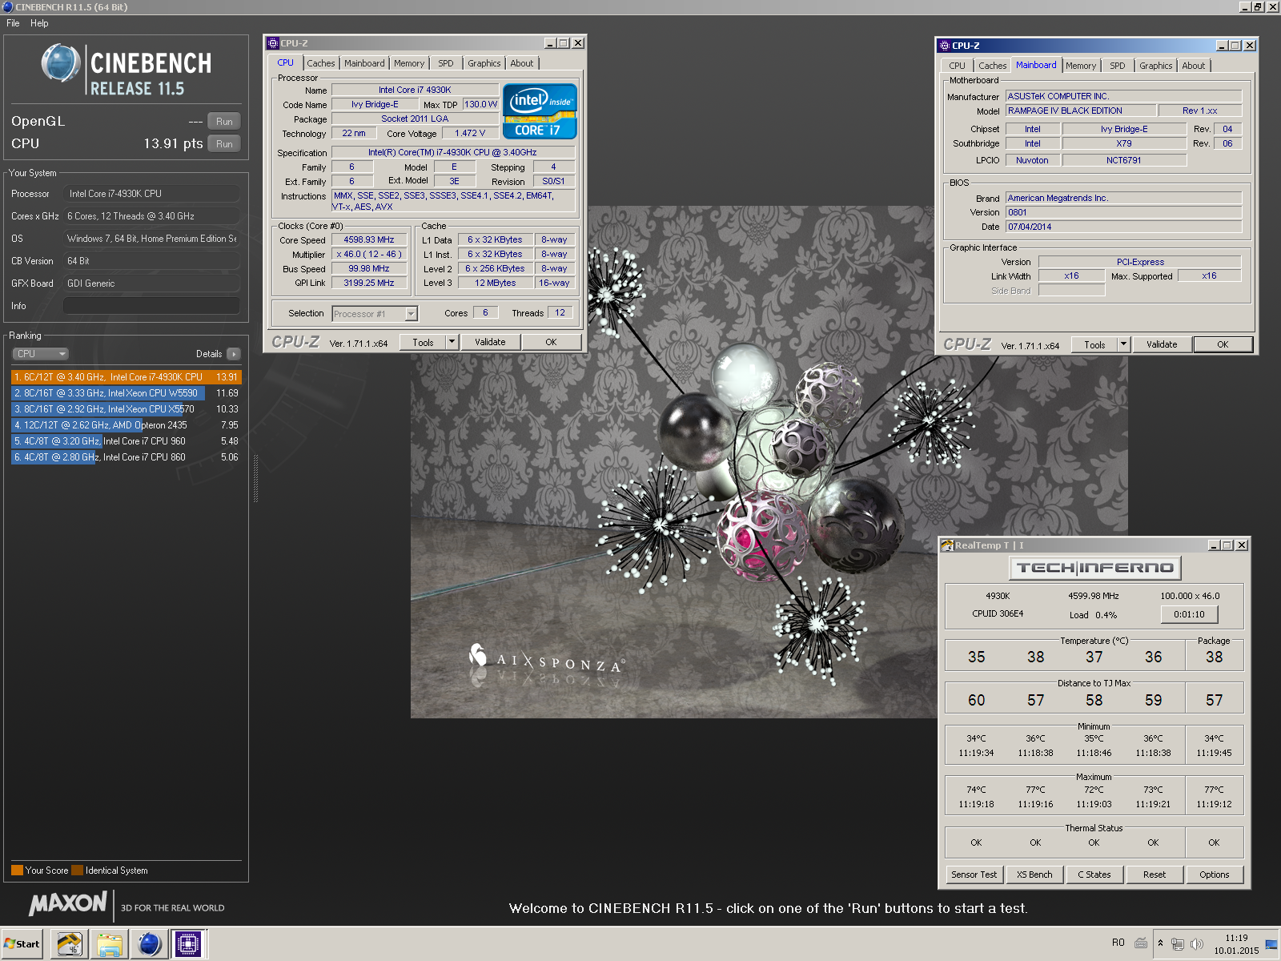This screenshot has width=1281, height=961.
Task: Click the volume icon in system tray
Action: (x=1197, y=943)
